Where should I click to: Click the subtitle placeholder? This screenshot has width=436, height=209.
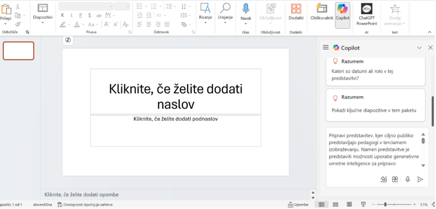pyautogui.click(x=175, y=130)
